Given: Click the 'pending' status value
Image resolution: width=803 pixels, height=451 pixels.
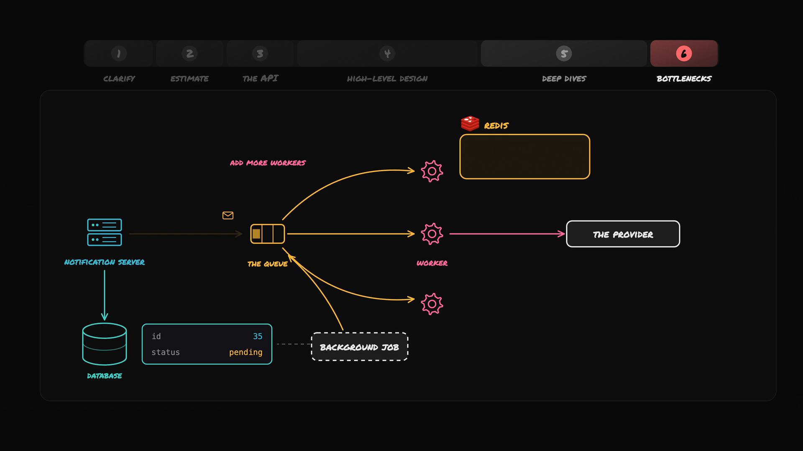Looking at the screenshot, I should [x=246, y=352].
